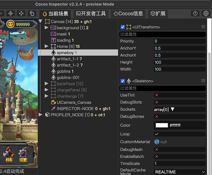Open the UITransform component menu icon
212x175 pixels.
point(203,27)
